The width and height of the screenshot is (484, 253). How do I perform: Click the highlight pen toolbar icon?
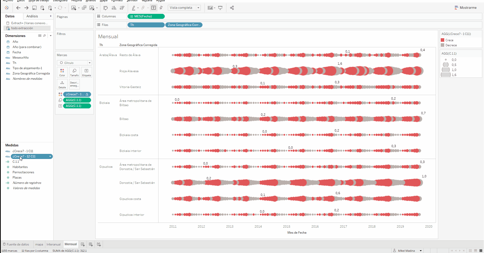134,8
